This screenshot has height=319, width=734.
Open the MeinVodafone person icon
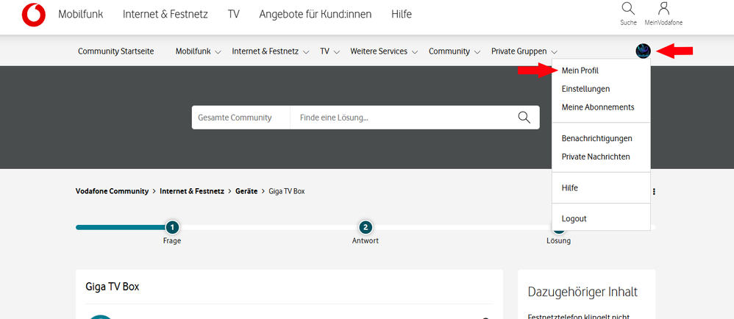663,9
